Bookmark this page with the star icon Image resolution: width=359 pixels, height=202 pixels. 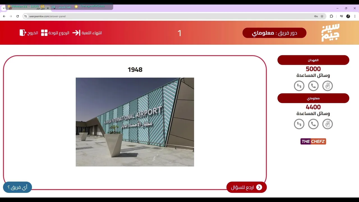coord(322,16)
